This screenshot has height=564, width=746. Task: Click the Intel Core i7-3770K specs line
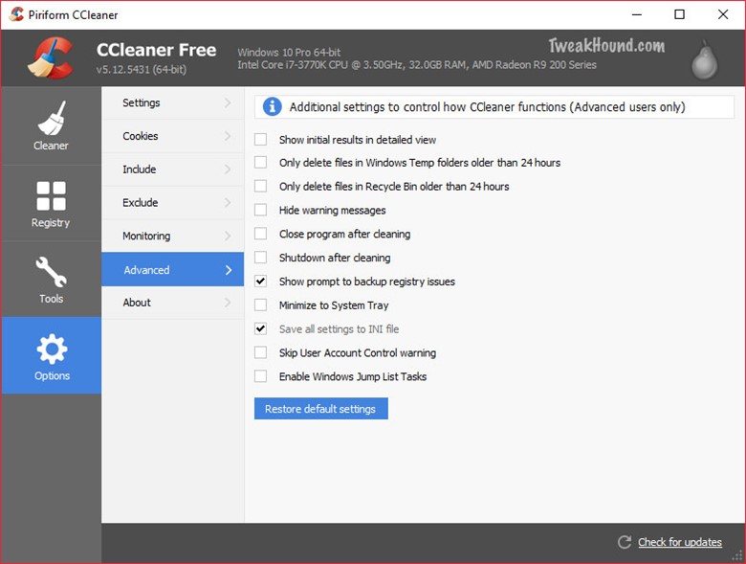(417, 65)
